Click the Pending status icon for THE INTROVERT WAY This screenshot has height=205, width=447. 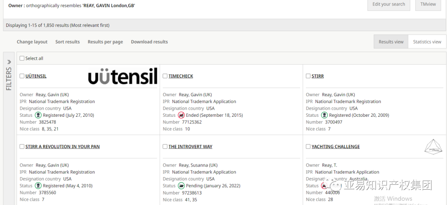tap(181, 186)
